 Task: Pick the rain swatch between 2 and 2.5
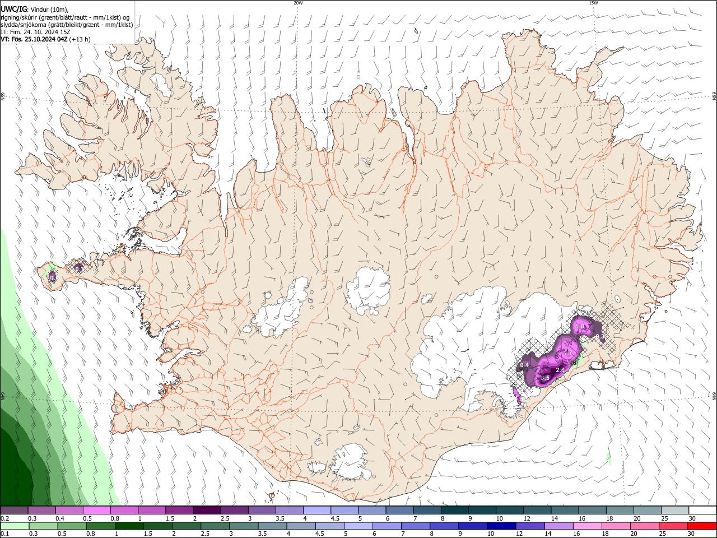click(x=187, y=526)
